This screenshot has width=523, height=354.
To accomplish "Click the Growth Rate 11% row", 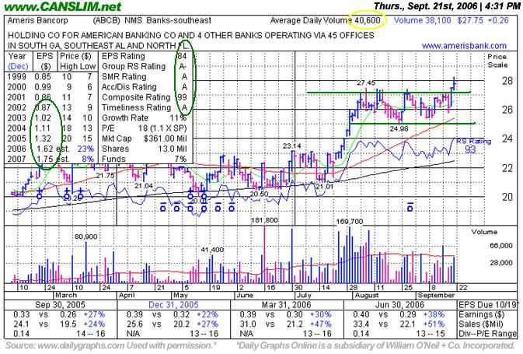I will 144,118.
